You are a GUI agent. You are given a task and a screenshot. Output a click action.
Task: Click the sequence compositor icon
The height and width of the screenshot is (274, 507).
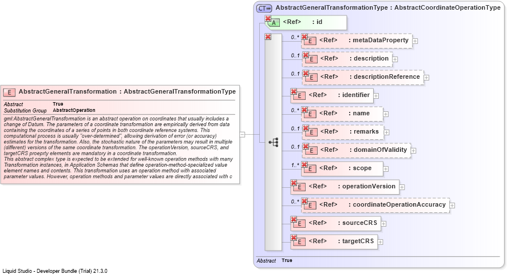pos(274,142)
